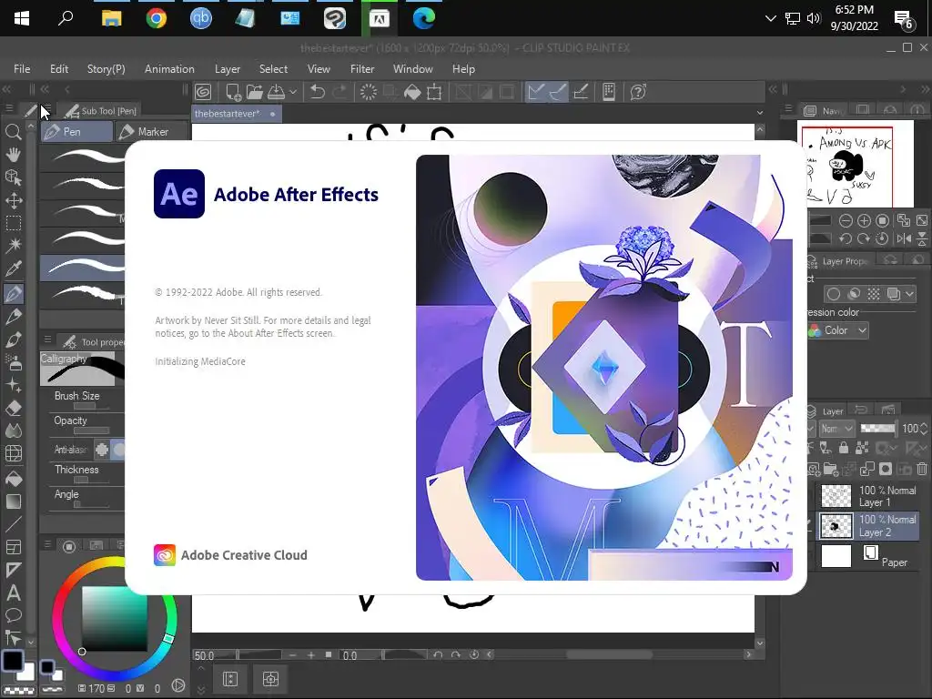Toggle transparent color swatch
Image resolution: width=932 pixels, height=699 pixels.
[x=20, y=691]
